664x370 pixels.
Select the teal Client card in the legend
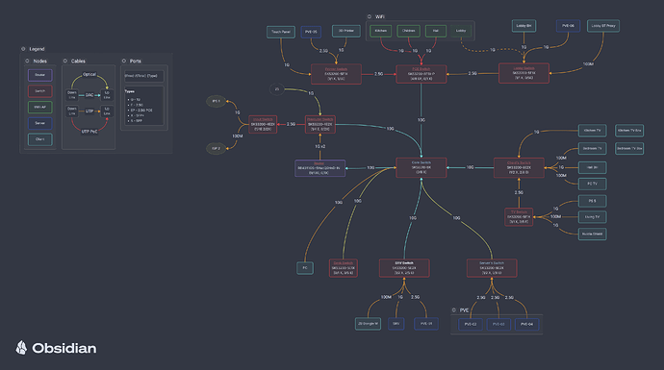[x=40, y=139]
